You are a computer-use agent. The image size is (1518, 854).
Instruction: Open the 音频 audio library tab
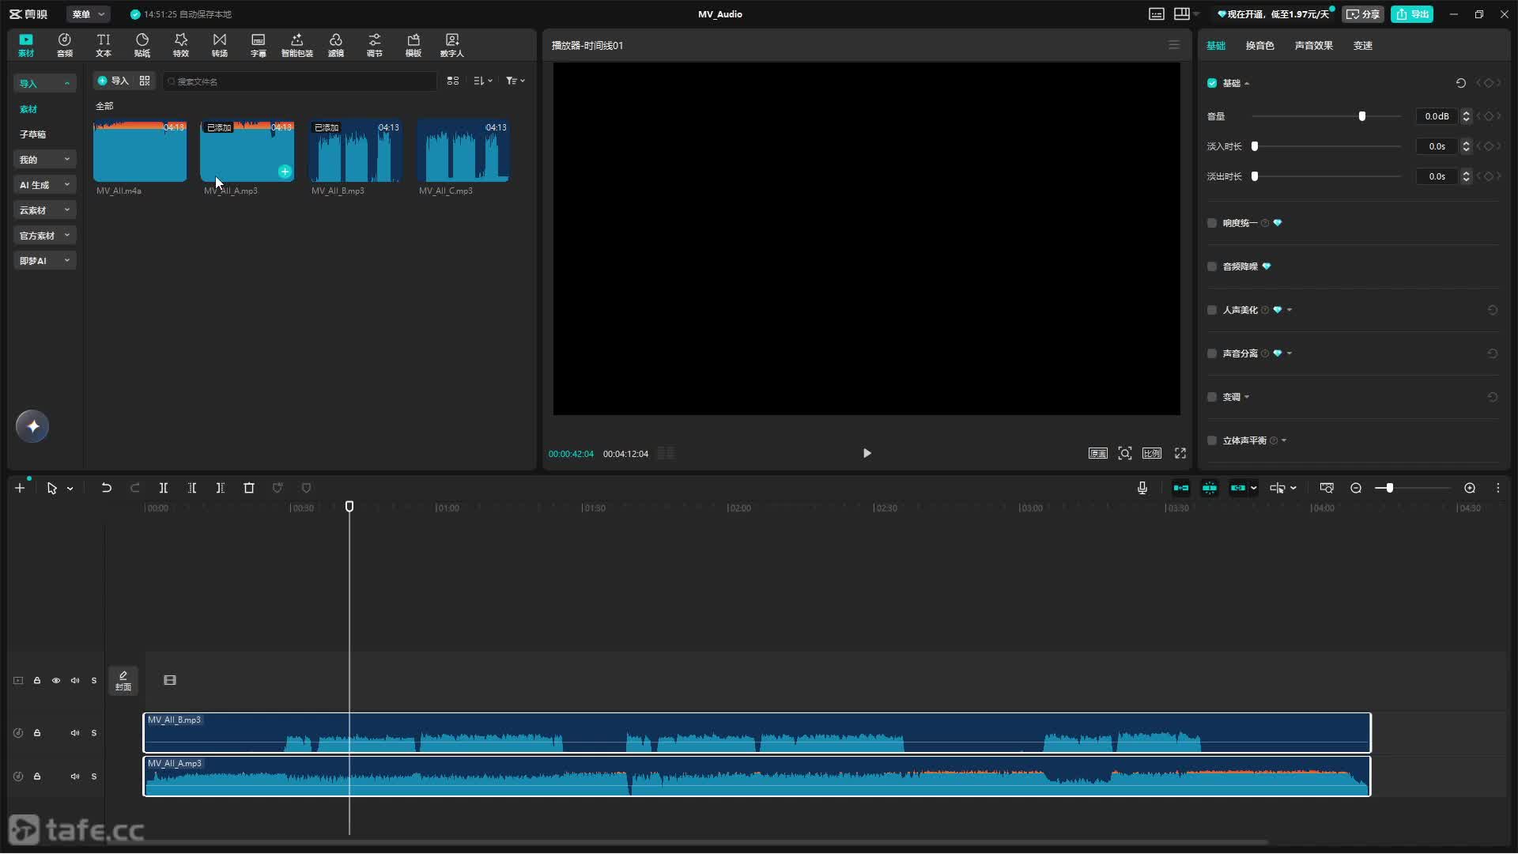tap(65, 45)
